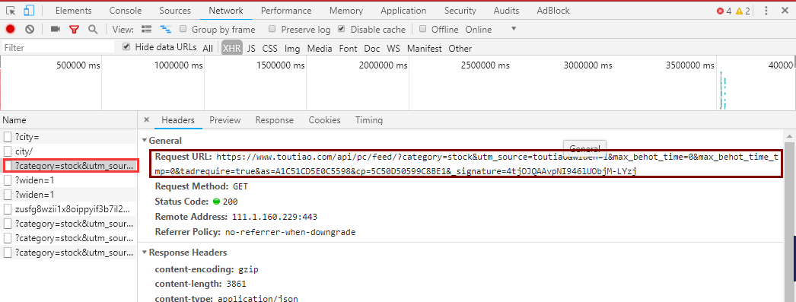Viewport: 796px width, 302px height.
Task: Show the waterfall overview view icon
Action: coord(165,30)
